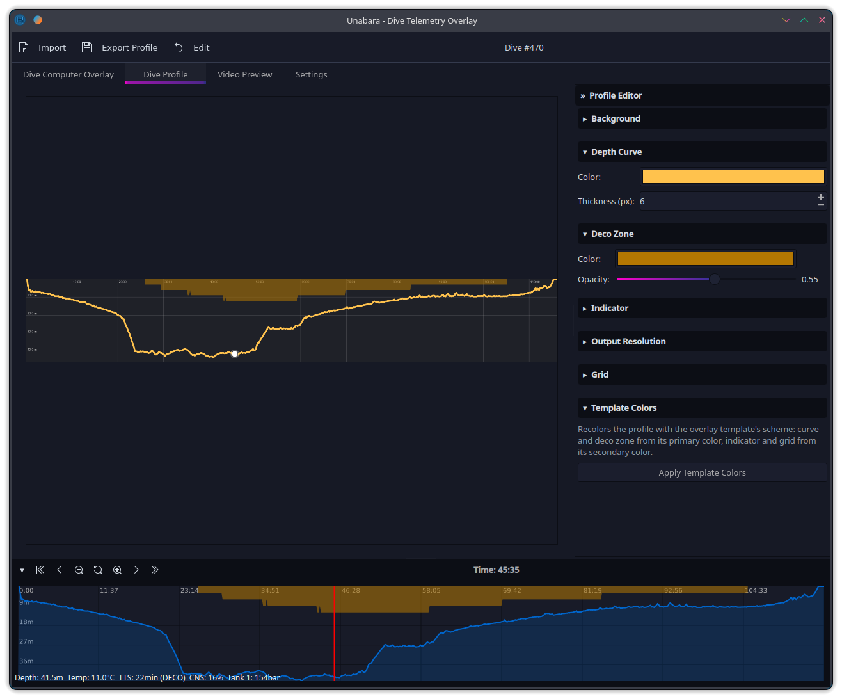Click the Thickness value input field
This screenshot has height=699, width=842.
pos(727,201)
